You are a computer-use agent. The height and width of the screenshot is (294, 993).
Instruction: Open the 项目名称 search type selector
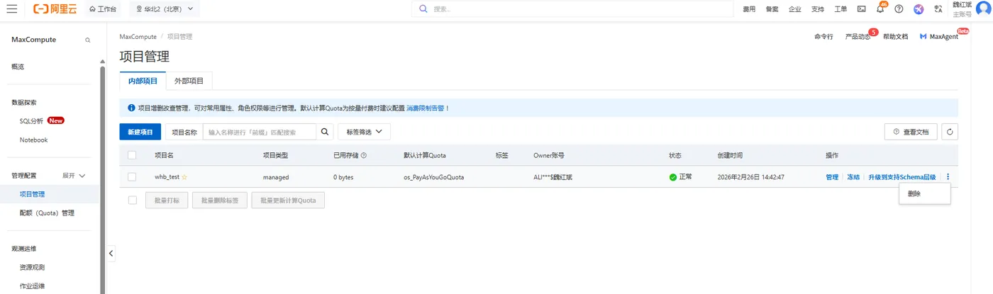pyautogui.click(x=184, y=132)
